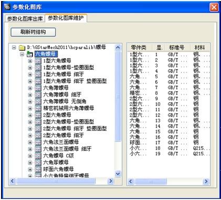This screenshot has height=200, width=221.
Task: Click the icon beside 1型六角螺母
Action: click(38, 61)
